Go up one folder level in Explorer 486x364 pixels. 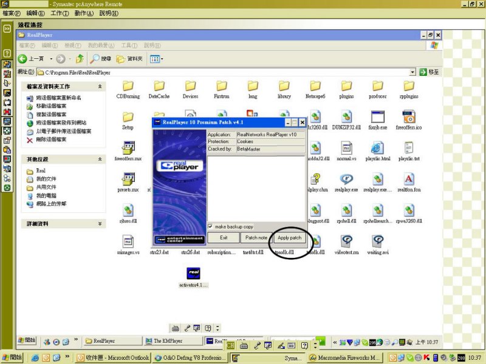point(80,58)
